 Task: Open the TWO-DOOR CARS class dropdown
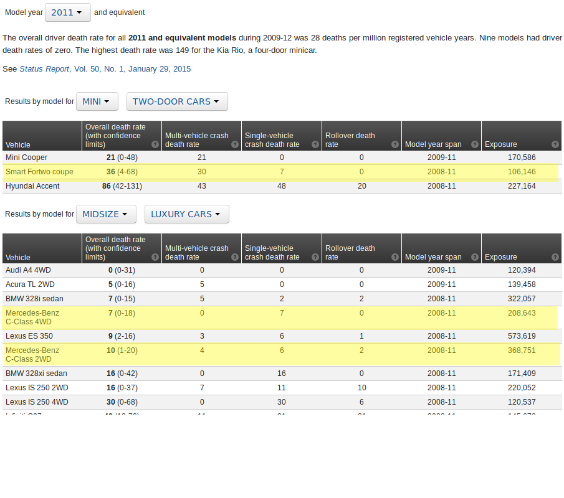pyautogui.click(x=177, y=101)
